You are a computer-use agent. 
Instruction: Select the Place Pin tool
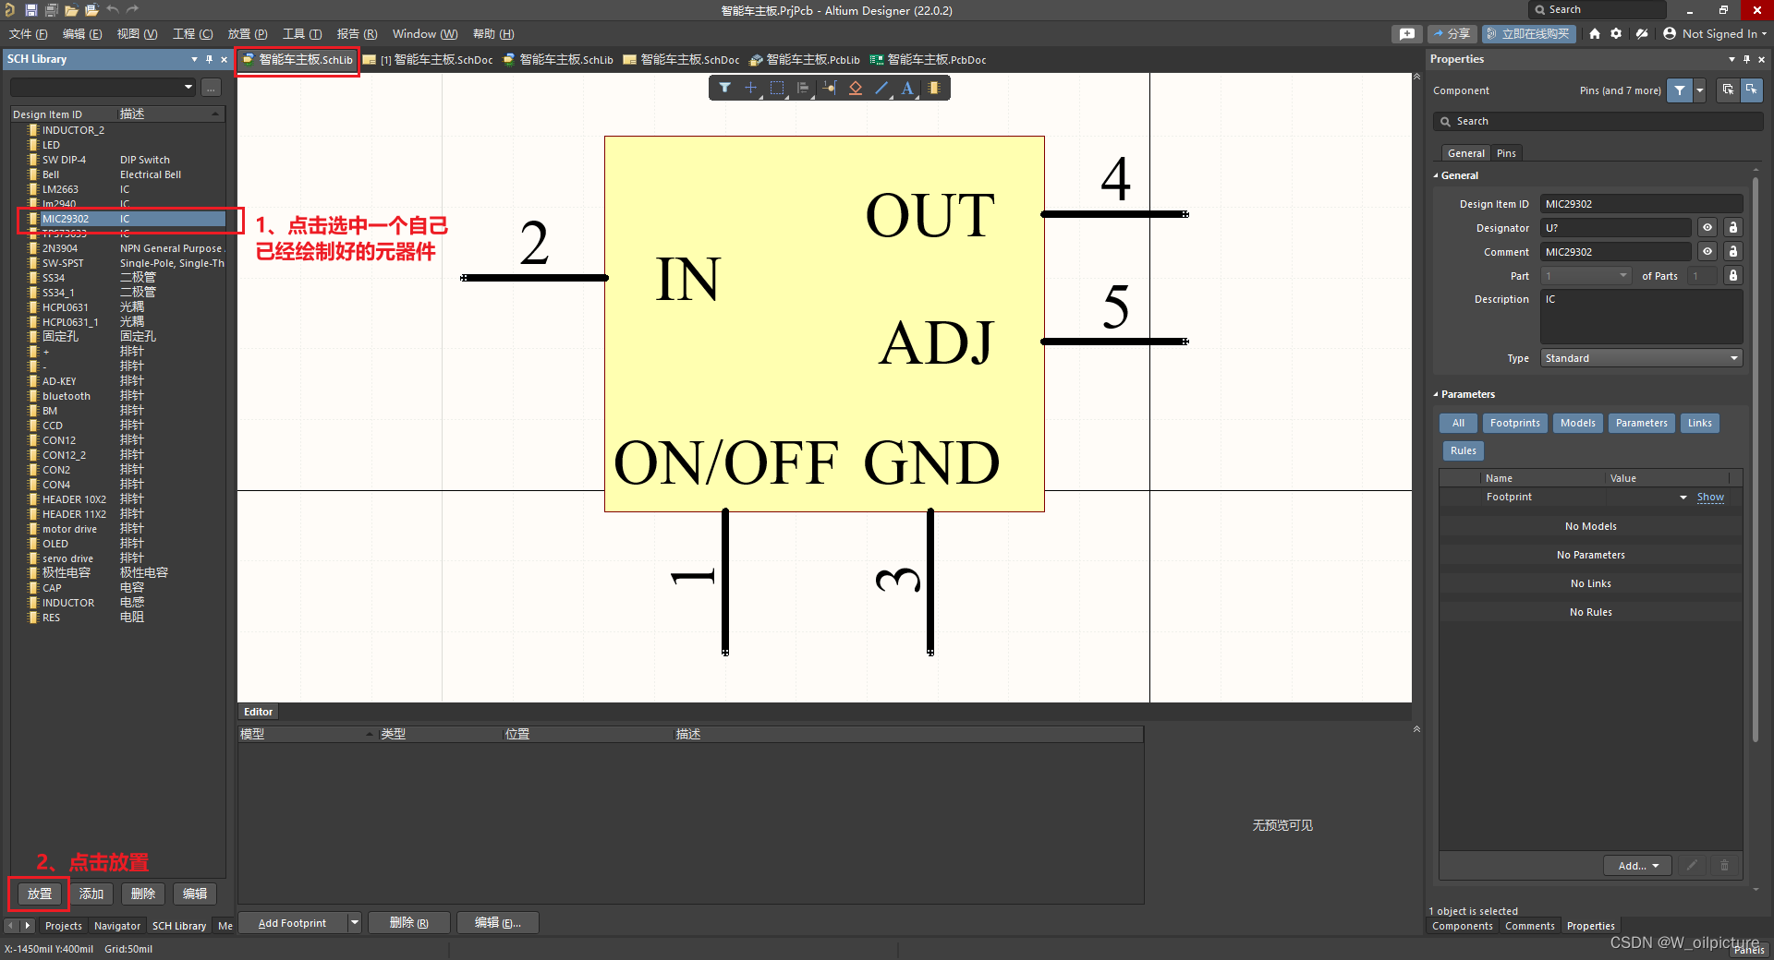coord(830,88)
